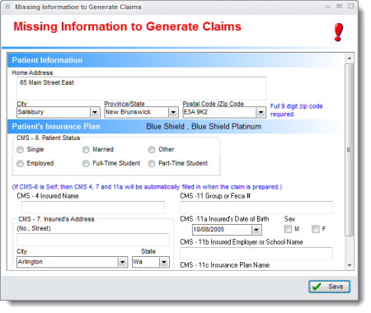
Task: Click the 'Full 9 digit zip code required' note
Action: 296,110
